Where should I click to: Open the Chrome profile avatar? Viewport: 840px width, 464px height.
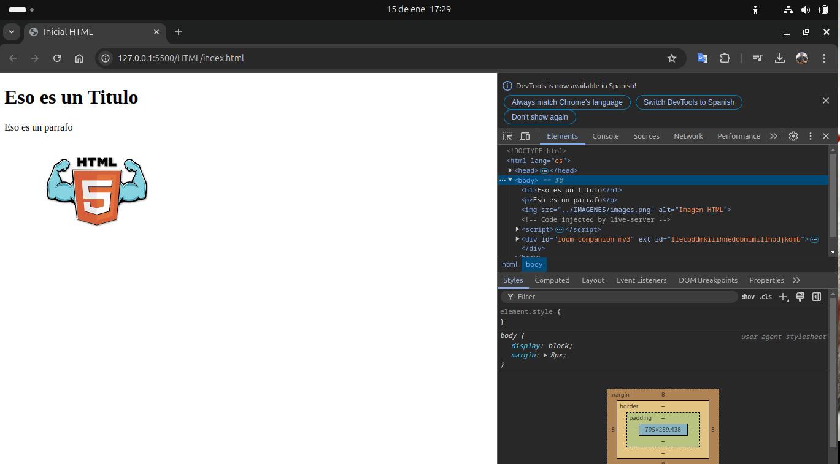[802, 58]
